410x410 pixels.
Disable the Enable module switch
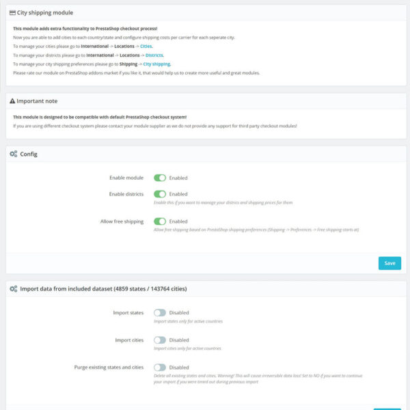coord(160,178)
